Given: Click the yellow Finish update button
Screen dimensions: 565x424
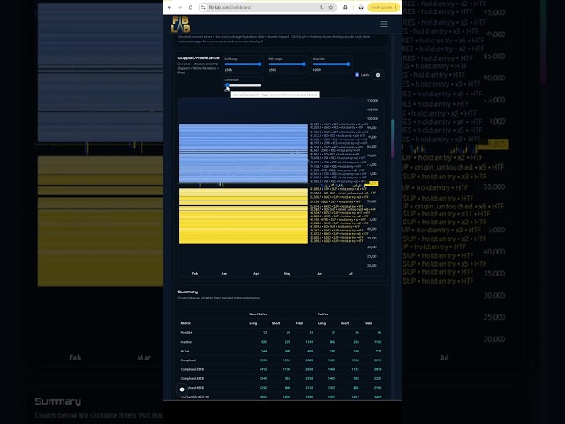Looking at the screenshot, I should 384,7.
